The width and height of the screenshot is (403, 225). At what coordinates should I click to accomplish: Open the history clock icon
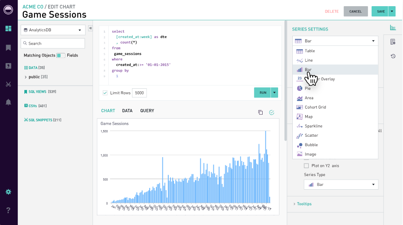point(393,56)
